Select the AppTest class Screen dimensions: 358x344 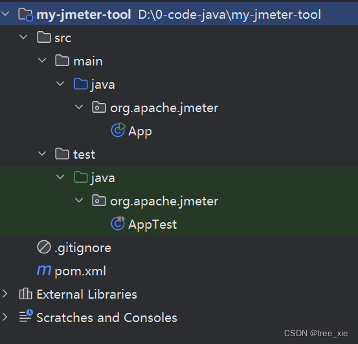point(153,224)
